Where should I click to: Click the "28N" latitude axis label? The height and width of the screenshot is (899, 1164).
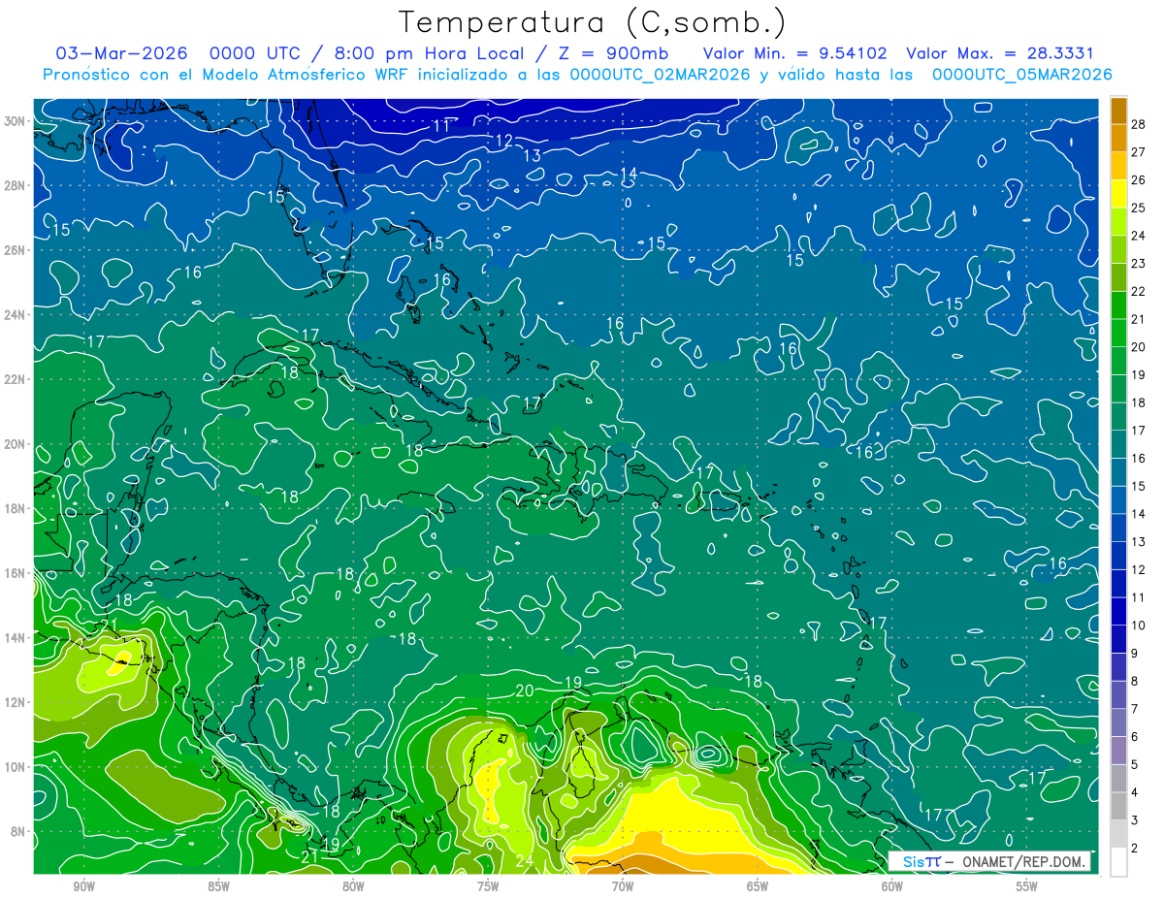15,185
